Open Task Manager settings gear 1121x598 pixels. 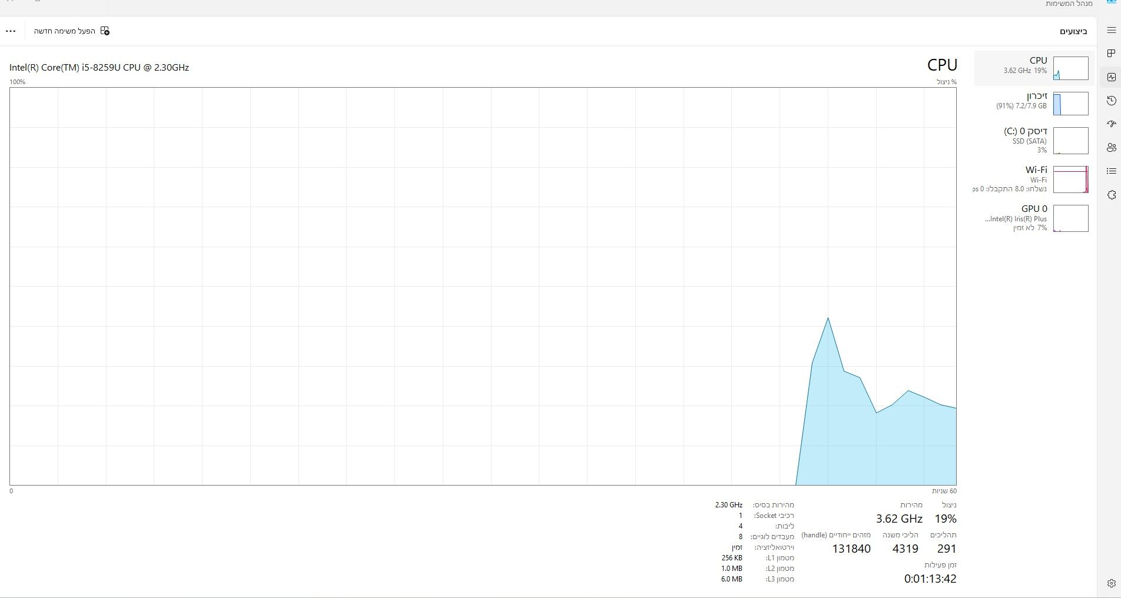click(1111, 583)
